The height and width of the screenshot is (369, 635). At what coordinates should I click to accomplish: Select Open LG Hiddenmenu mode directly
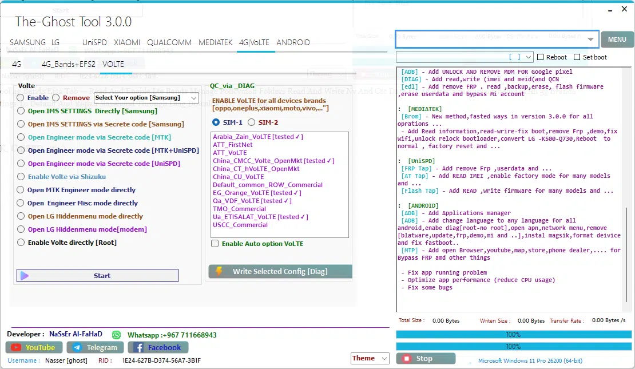tap(21, 216)
